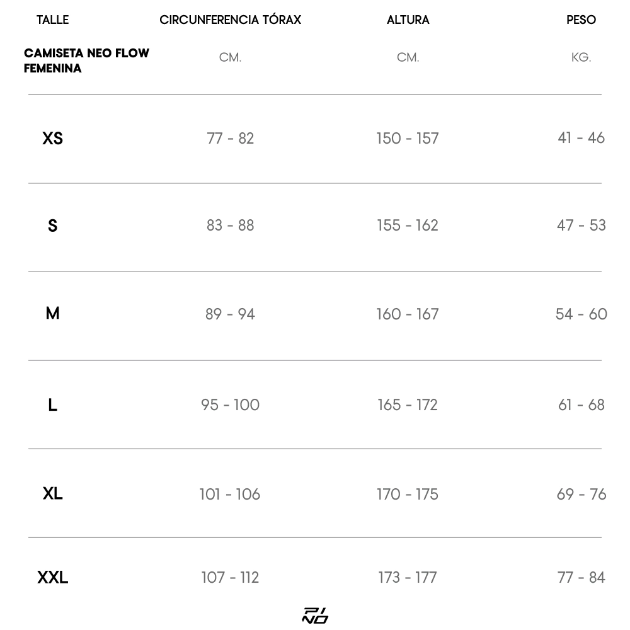630x630 pixels.
Task: Click chest value 77 - 82
Action: click(x=230, y=139)
